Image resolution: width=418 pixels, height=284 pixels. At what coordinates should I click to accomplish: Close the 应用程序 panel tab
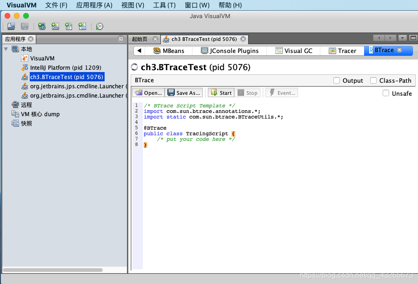31,39
